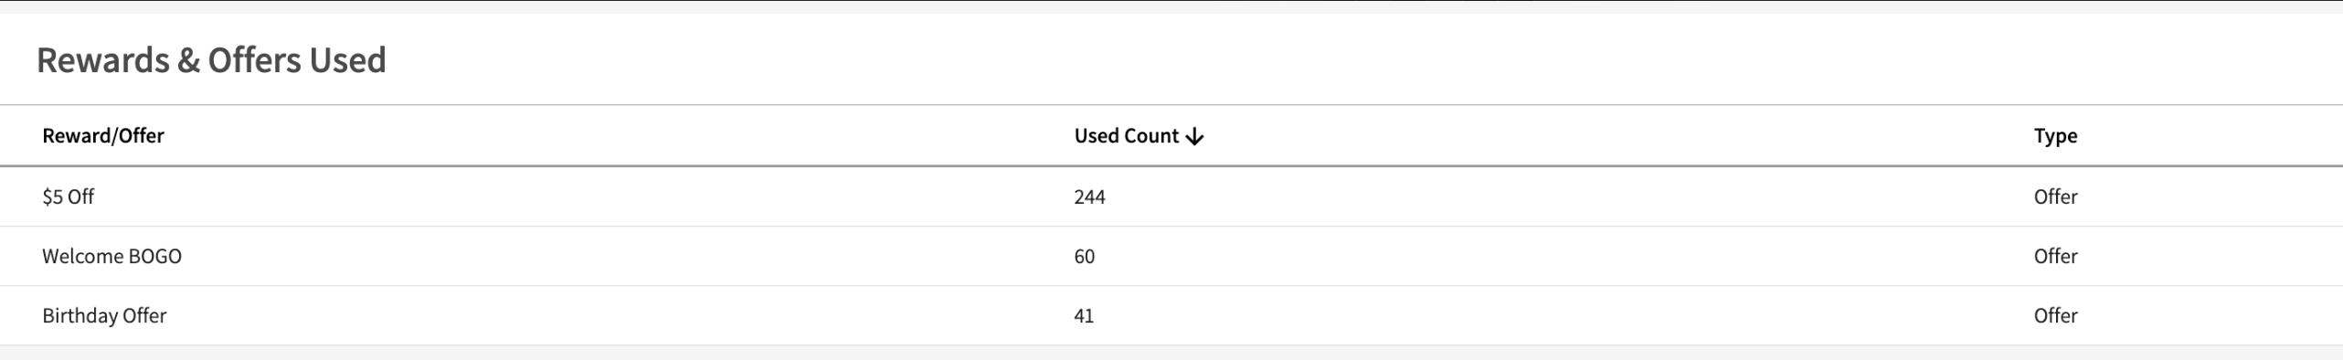Click the $5 Off text label
Image resolution: width=2343 pixels, height=360 pixels.
(68, 196)
